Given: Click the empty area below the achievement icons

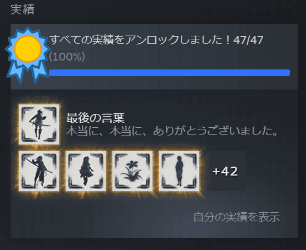Looking at the screenshot, I should click(97, 216).
